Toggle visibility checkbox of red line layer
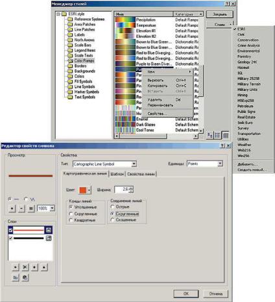Image resolution: width=275 pixels, height=302 pixels. [x=10, y=230]
